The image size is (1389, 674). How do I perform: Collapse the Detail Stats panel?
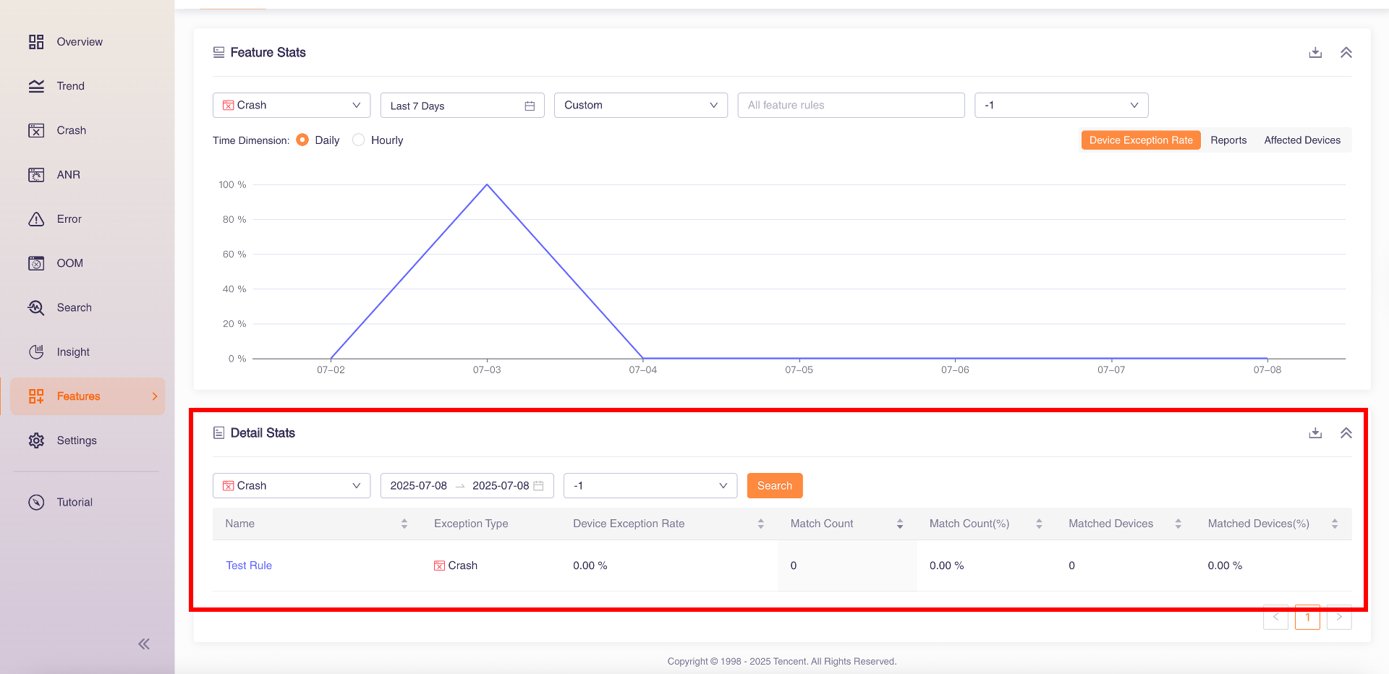click(1346, 433)
